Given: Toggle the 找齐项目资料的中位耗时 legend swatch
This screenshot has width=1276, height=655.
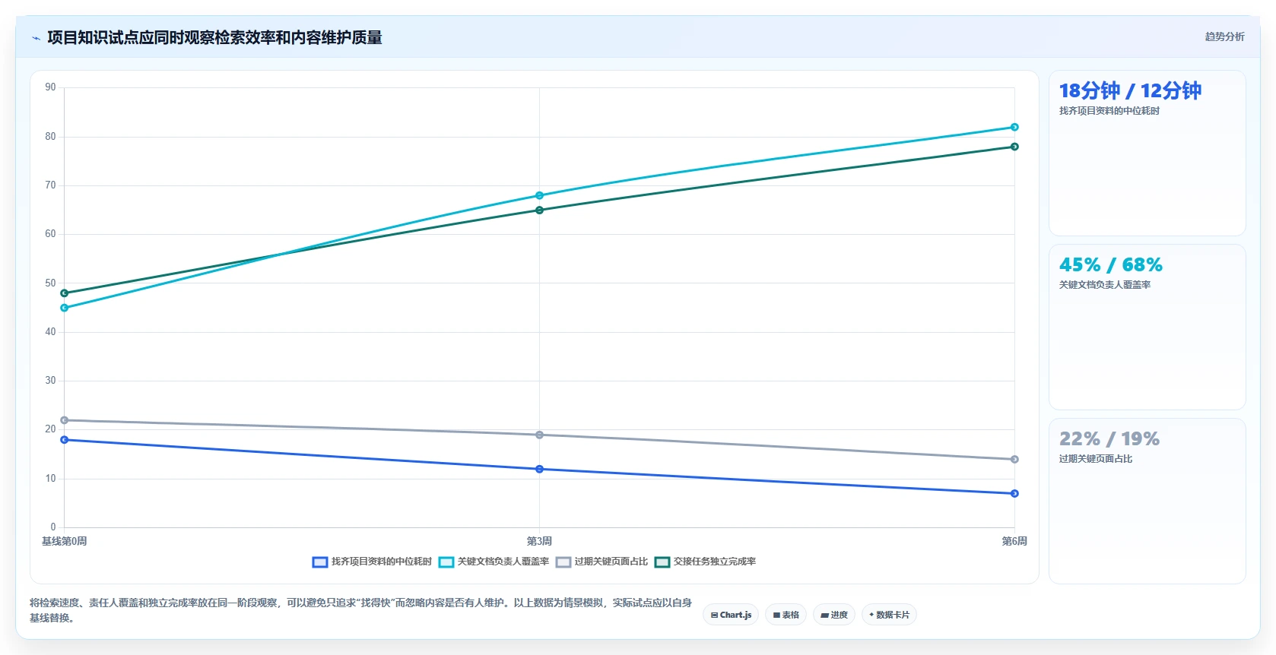Looking at the screenshot, I should [x=320, y=562].
